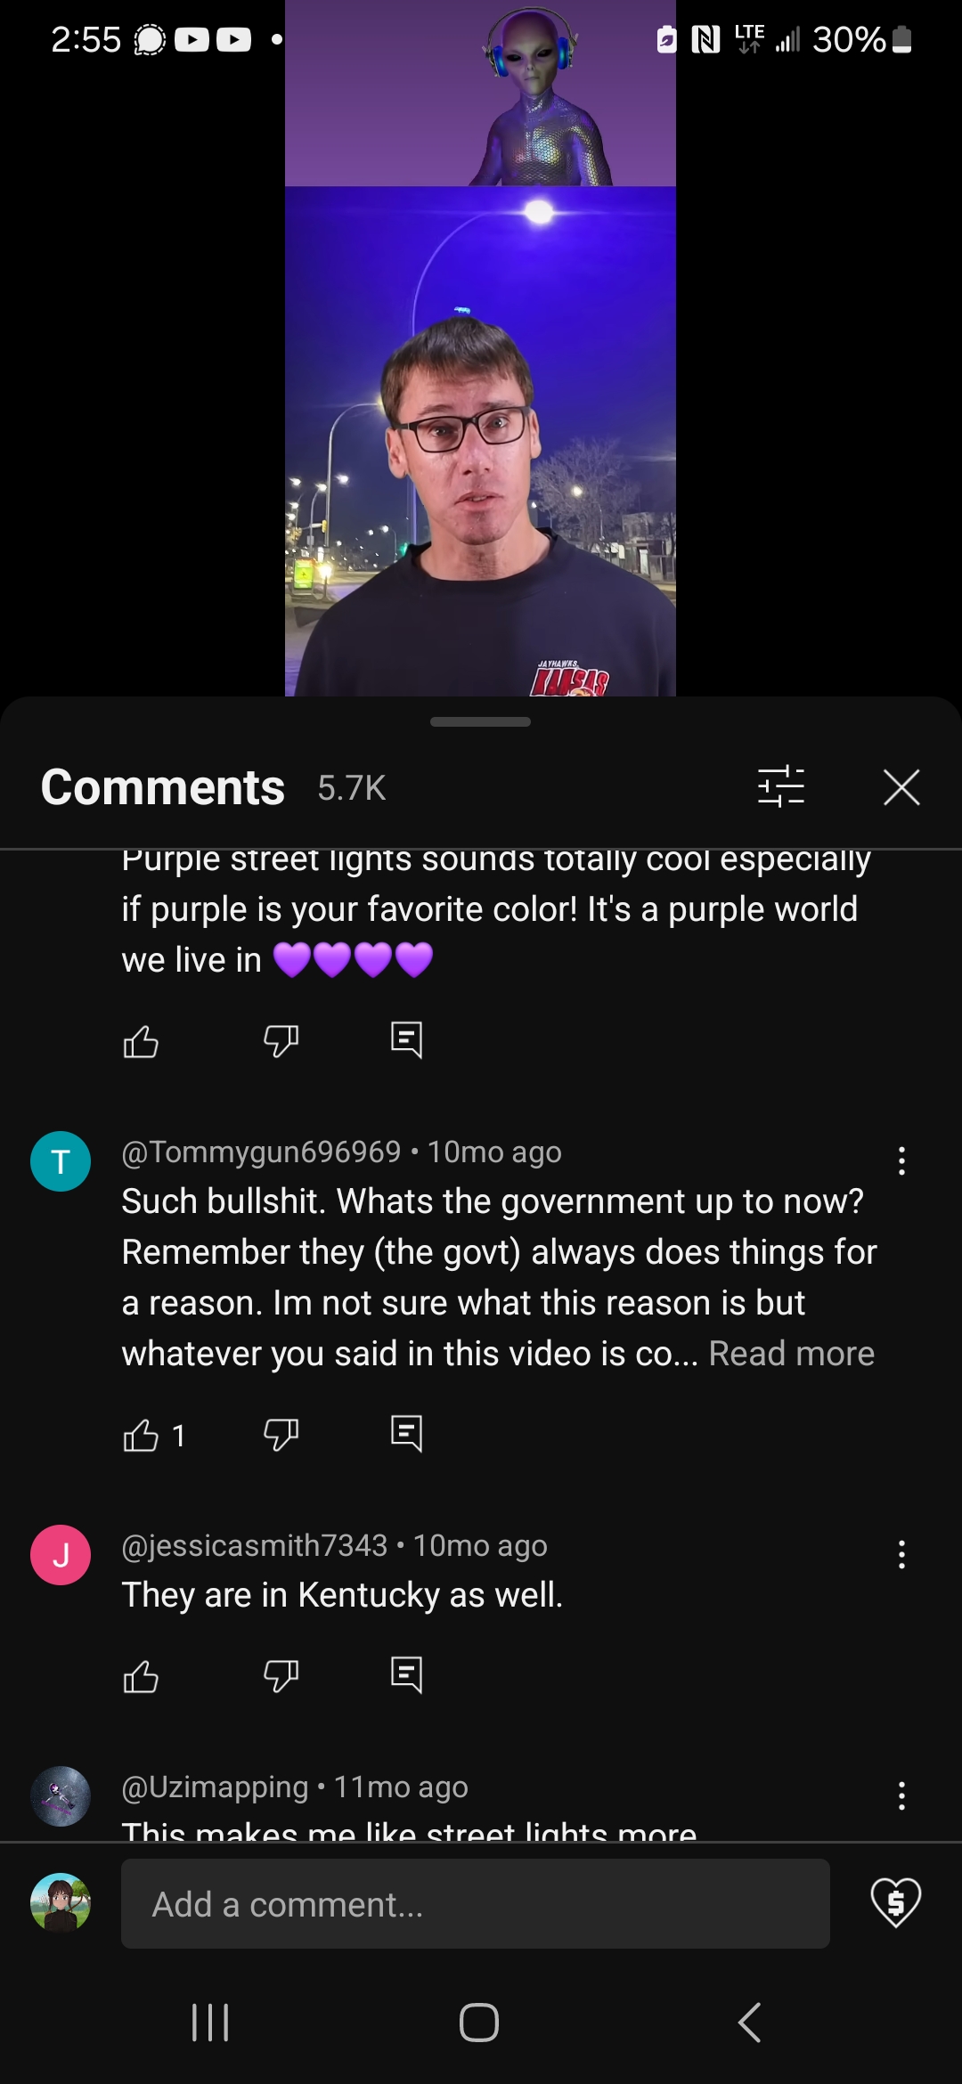Dislike the @Tommygun696969 comment
962x2084 pixels.
281,1435
